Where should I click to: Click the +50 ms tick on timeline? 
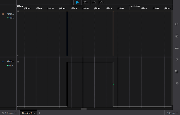[74, 8]
